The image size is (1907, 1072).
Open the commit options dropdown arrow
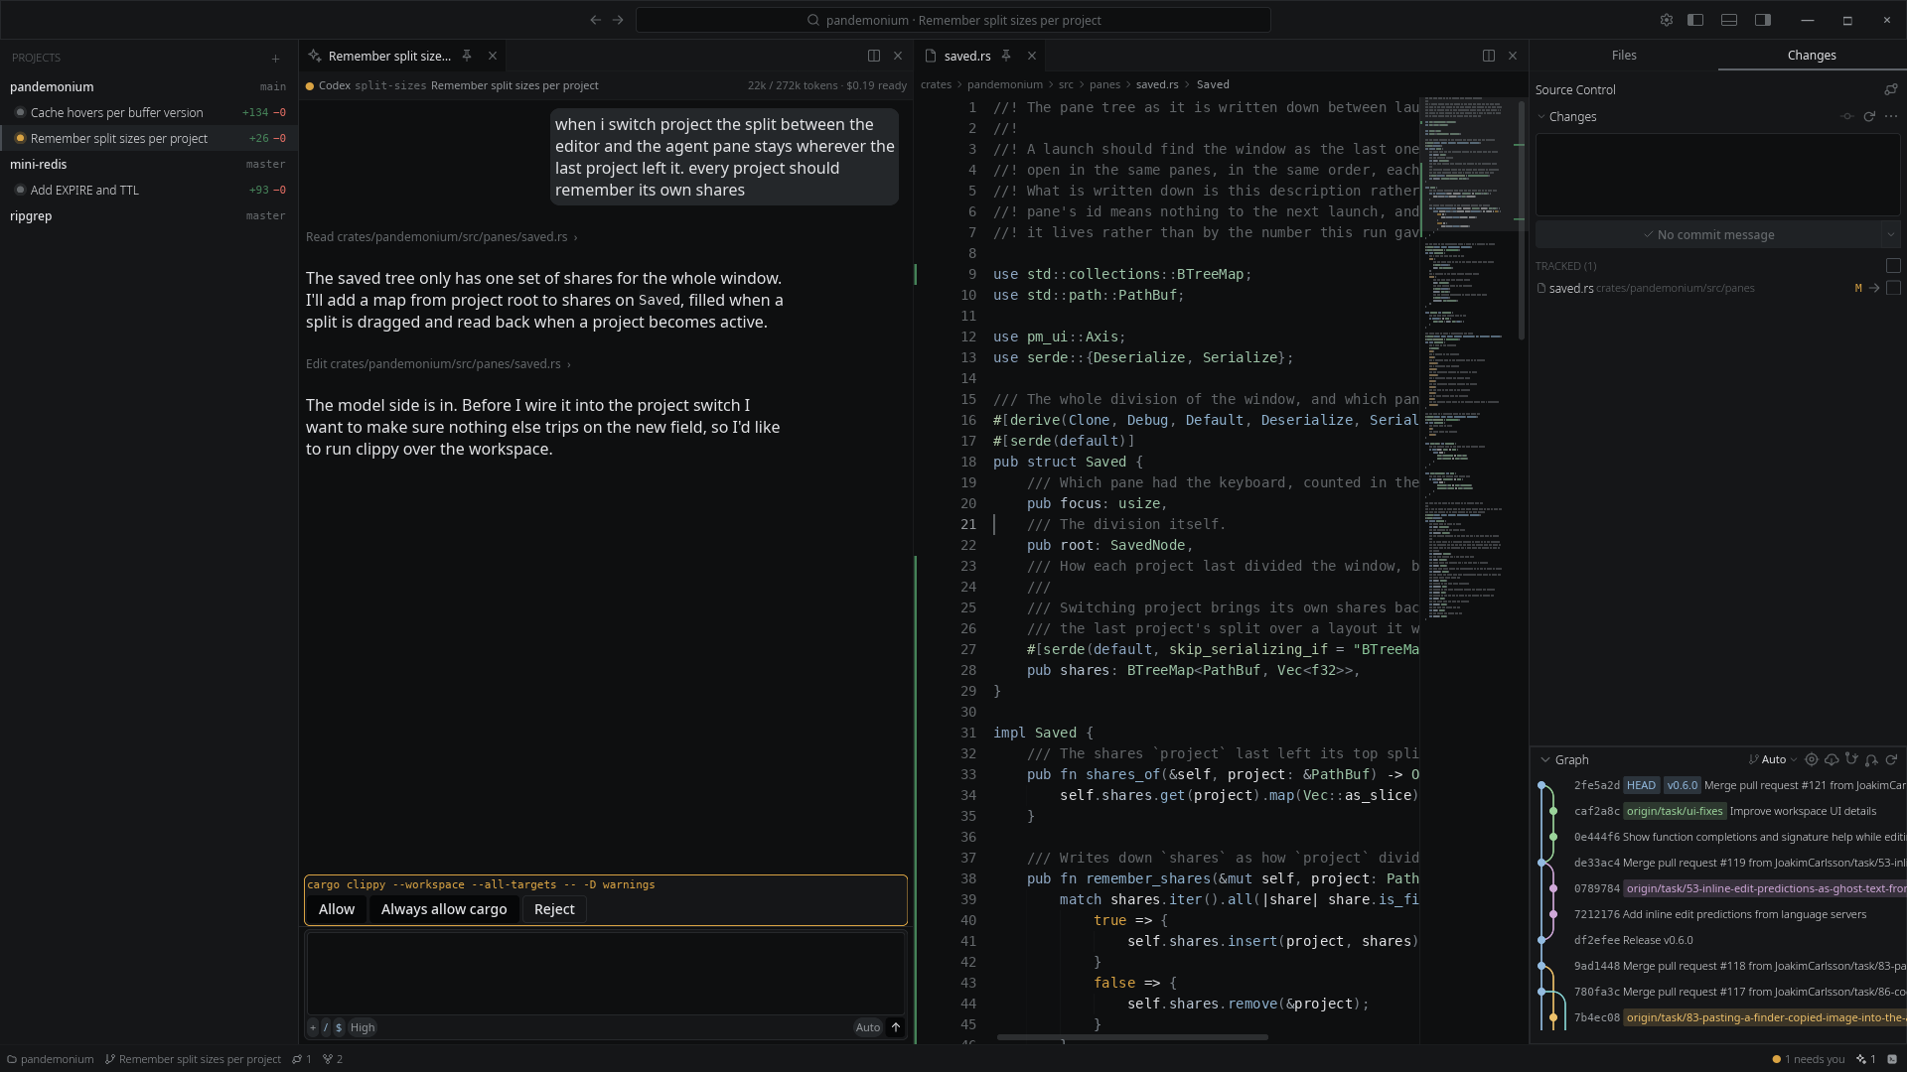coord(1891,235)
